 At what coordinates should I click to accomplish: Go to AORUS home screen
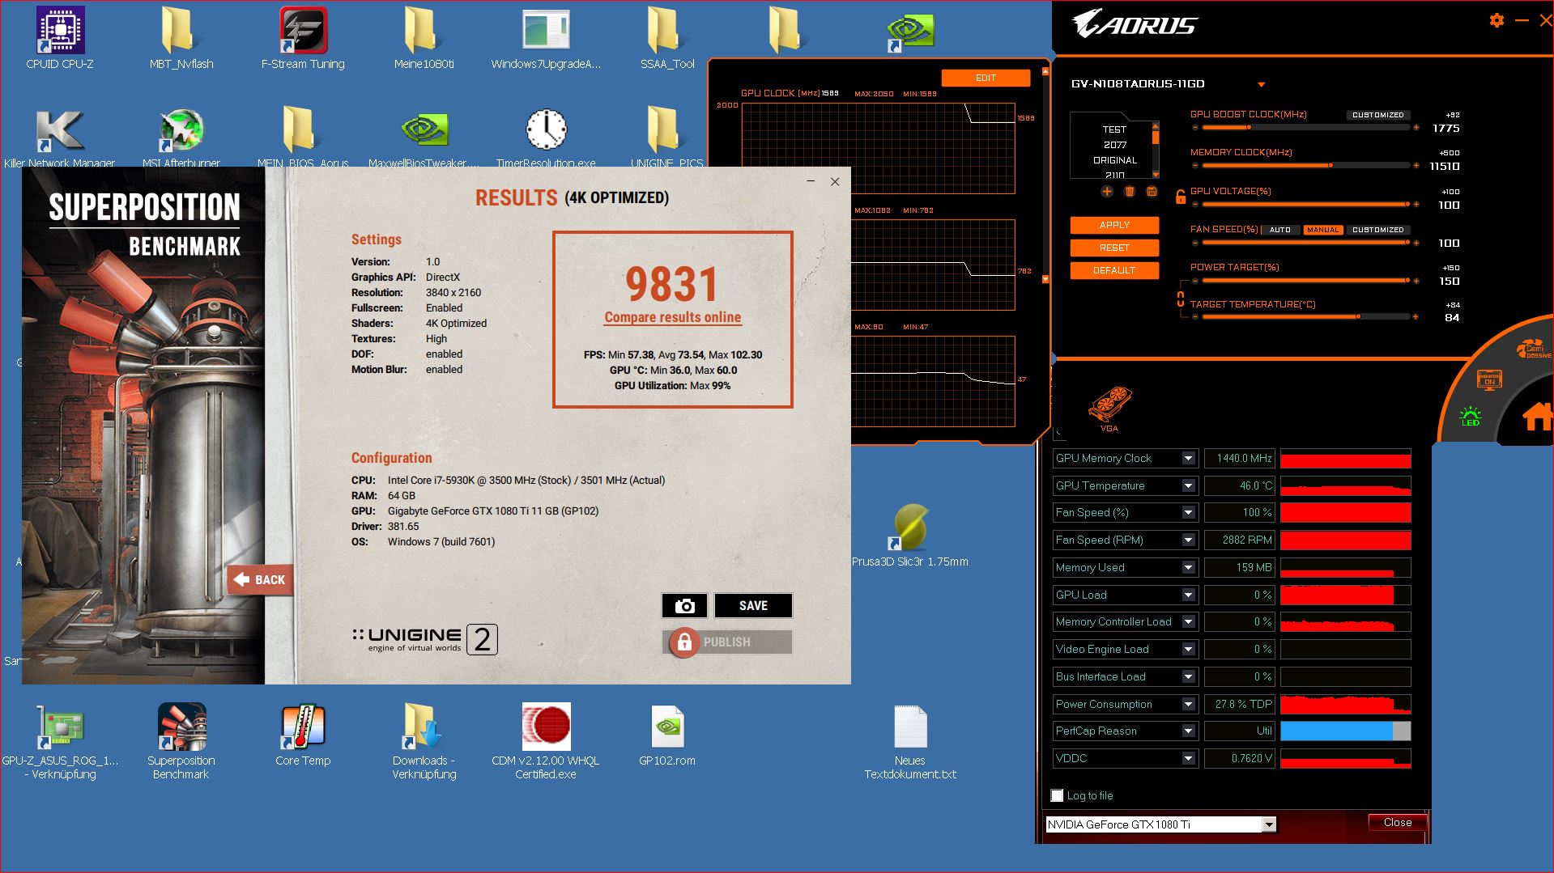click(1538, 417)
